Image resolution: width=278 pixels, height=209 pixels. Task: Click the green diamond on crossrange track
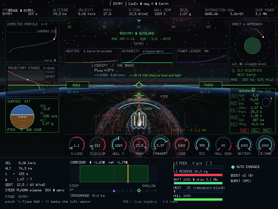139,190
